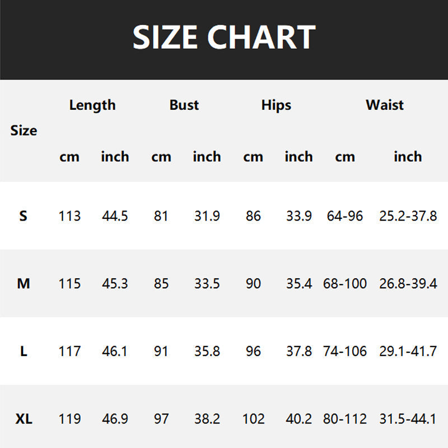Click hips inch value 40.2
Screen dimensions: 448x448
(x=299, y=419)
